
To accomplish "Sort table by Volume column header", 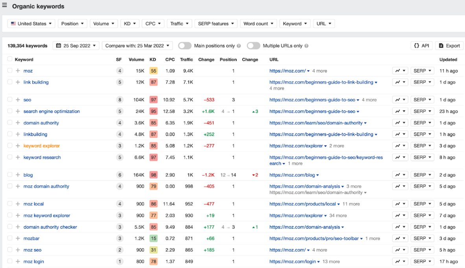I will click(x=137, y=60).
